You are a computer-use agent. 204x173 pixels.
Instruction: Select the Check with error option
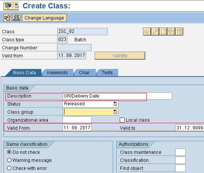click(9, 168)
